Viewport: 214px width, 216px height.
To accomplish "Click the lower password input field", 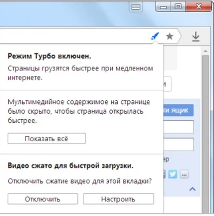I will pyautogui.click(x=178, y=145).
